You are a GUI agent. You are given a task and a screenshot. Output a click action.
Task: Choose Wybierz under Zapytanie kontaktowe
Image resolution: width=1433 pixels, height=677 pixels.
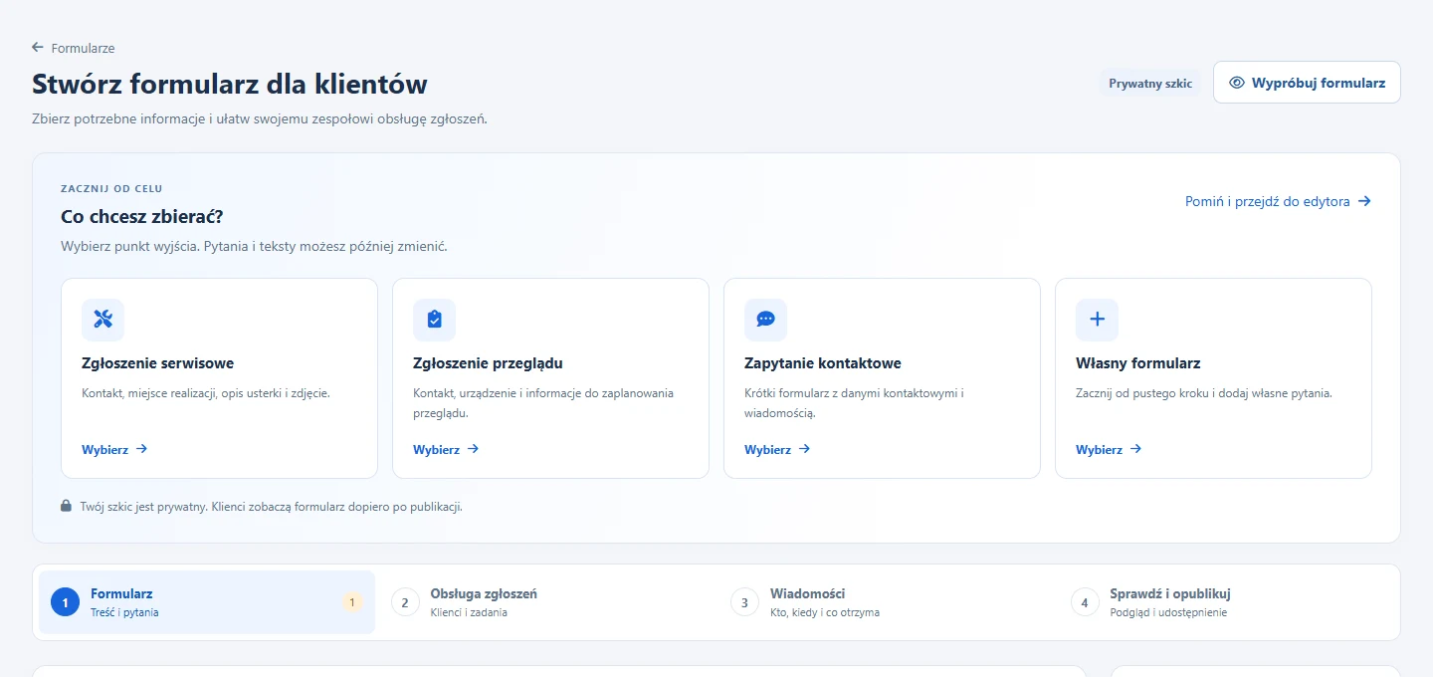[777, 449]
